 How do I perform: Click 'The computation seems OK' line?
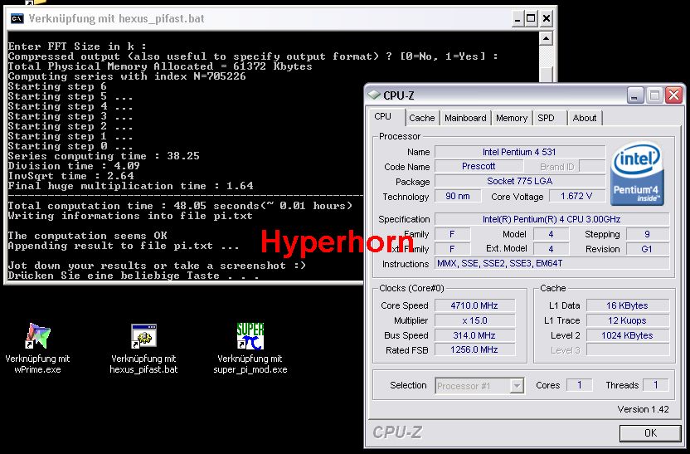pyautogui.click(x=88, y=236)
